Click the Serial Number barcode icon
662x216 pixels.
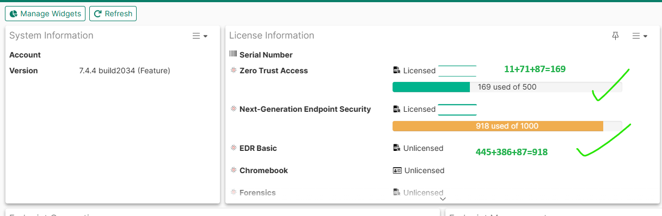[x=233, y=54]
